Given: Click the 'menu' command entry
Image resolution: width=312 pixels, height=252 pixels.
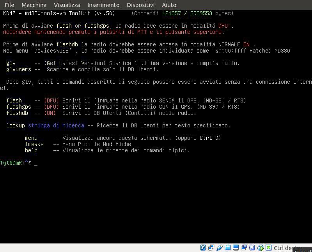Looking at the screenshot, I should click(31, 138).
